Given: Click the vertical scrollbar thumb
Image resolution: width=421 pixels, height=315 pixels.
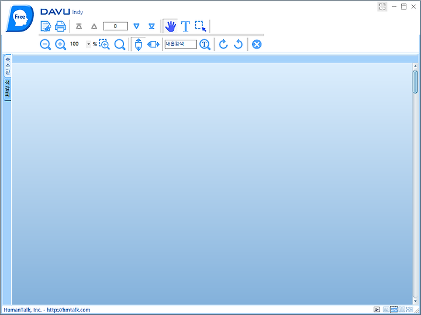Looking at the screenshot, I should tap(415, 82).
